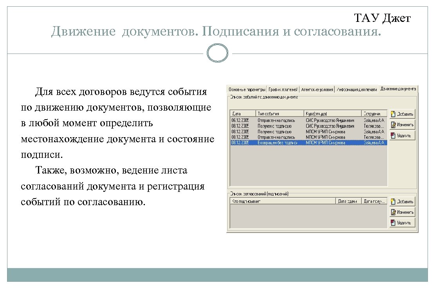Open the График платежей tab
Screen dimensions: 435x288
click(x=283, y=89)
